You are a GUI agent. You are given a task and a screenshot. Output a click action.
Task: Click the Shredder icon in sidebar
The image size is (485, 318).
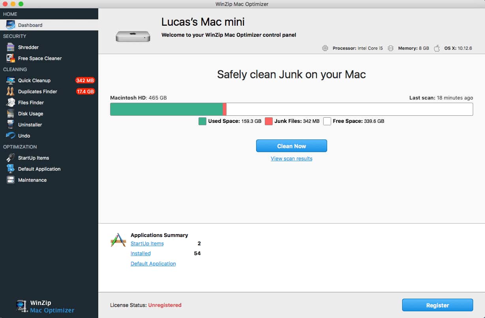pyautogui.click(x=10, y=47)
